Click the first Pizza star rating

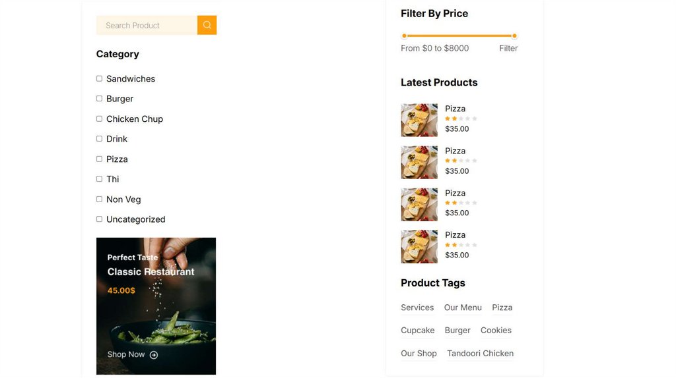point(461,119)
